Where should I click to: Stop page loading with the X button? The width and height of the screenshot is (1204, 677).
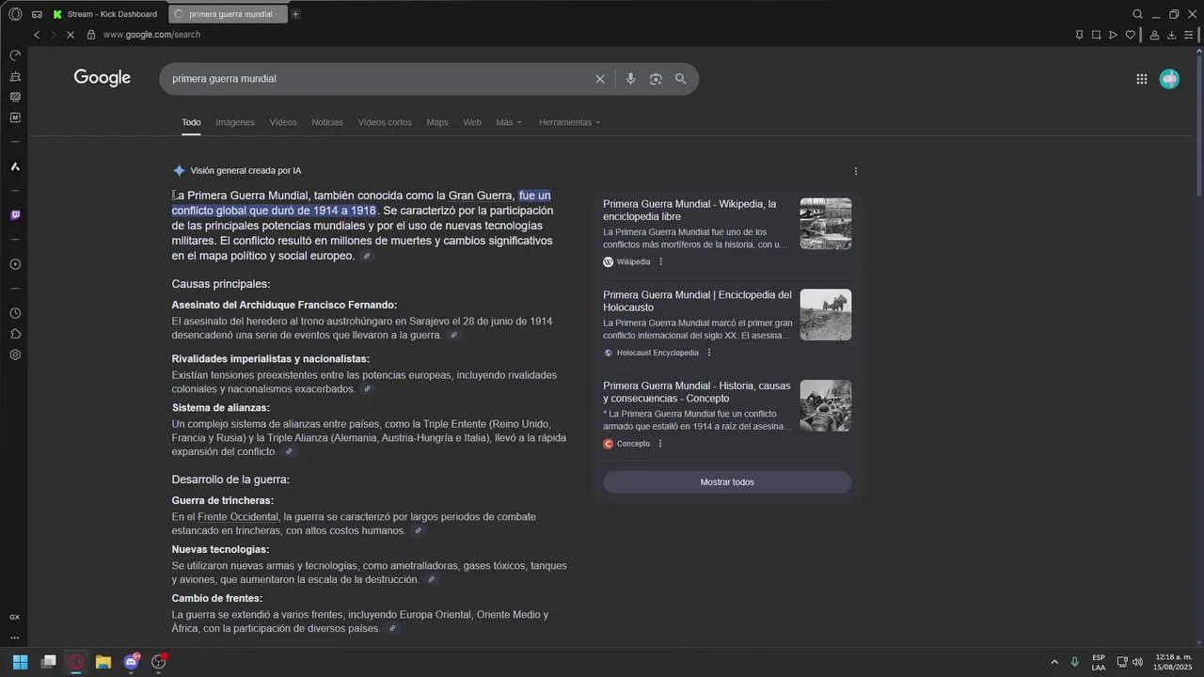click(x=71, y=35)
